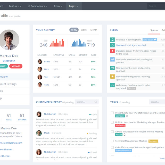Click the Internal Products tag
The image size is (165, 165).
click(x=123, y=151)
